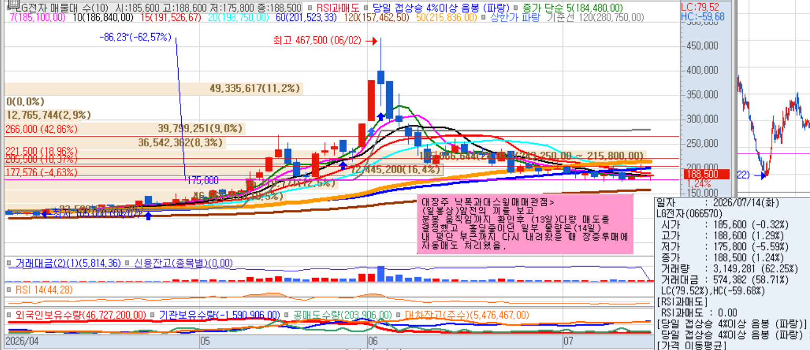Click the pink memo note about 대장주 낙폭과대
Image resolution: width=810 pixels, height=350 pixels.
point(525,225)
